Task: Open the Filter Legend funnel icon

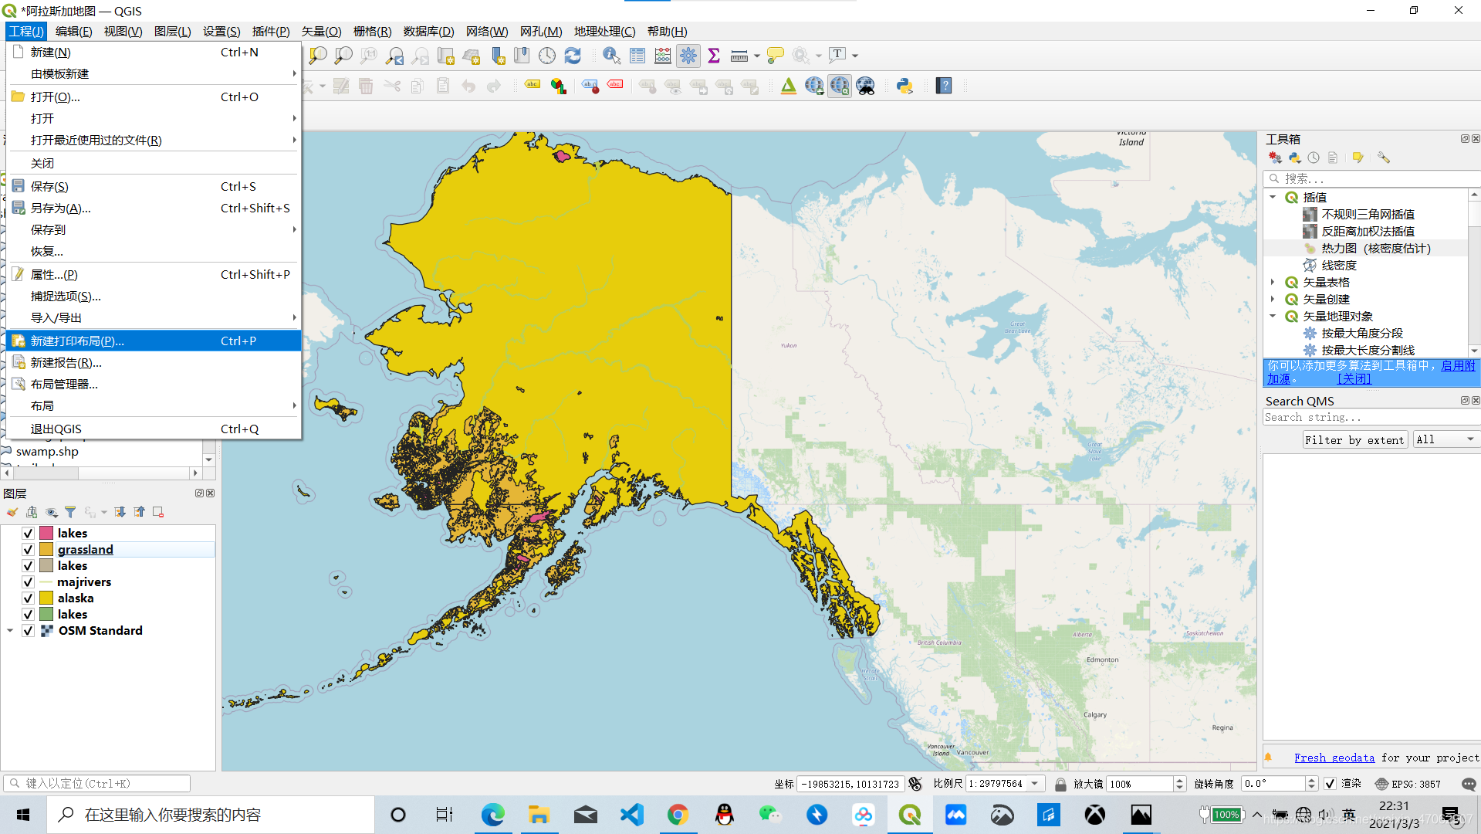Action: tap(70, 512)
